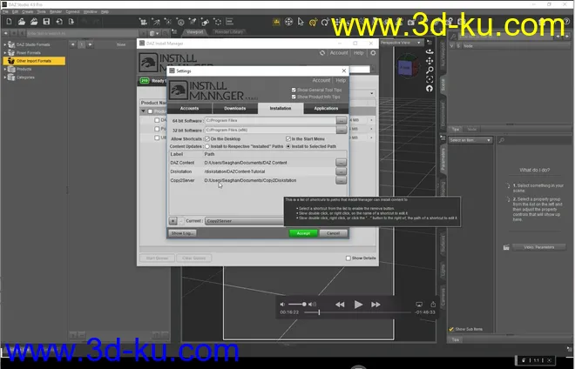The width and height of the screenshot is (575, 369).
Task: Expand the Products tree node
Action: [x=4, y=69]
